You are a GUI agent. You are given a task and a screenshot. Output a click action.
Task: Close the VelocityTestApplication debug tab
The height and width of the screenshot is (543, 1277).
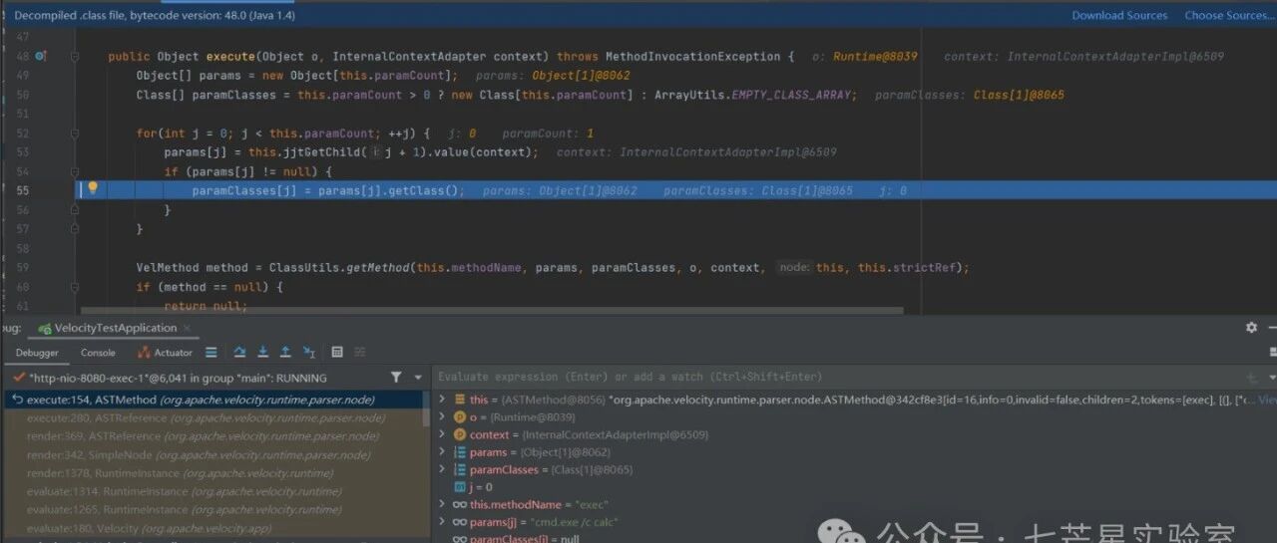(187, 328)
